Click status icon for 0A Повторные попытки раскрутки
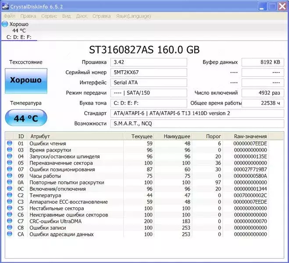Screen dimensions: 289x263 pyautogui.click(x=10, y=182)
